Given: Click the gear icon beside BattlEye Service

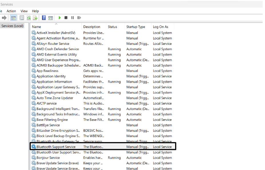Looking at the screenshot, I should click(34, 125).
